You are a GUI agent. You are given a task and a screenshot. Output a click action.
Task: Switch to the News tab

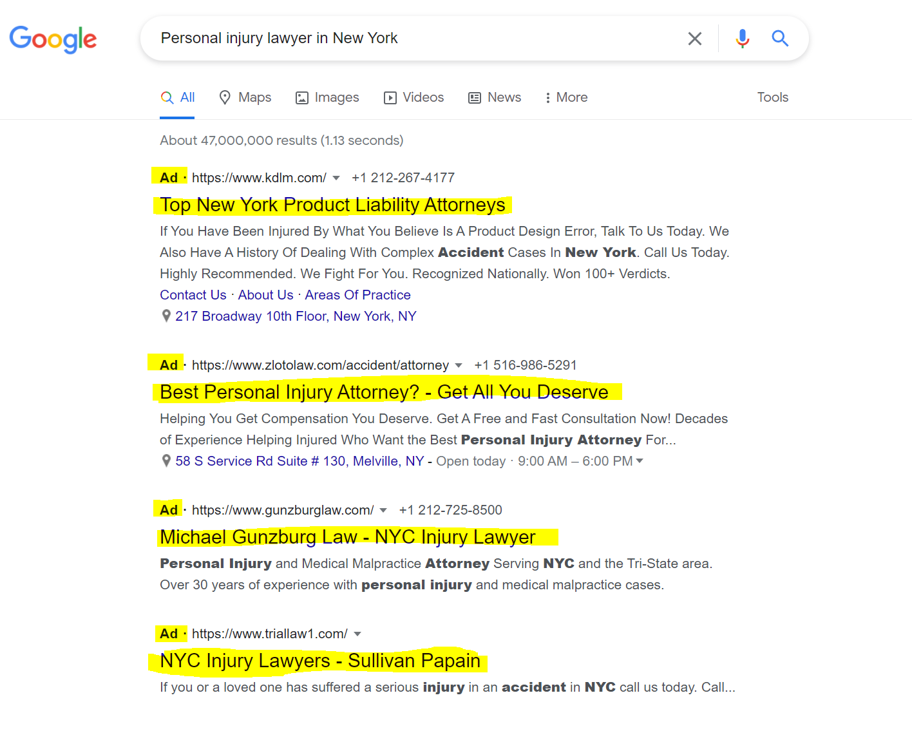click(x=495, y=97)
